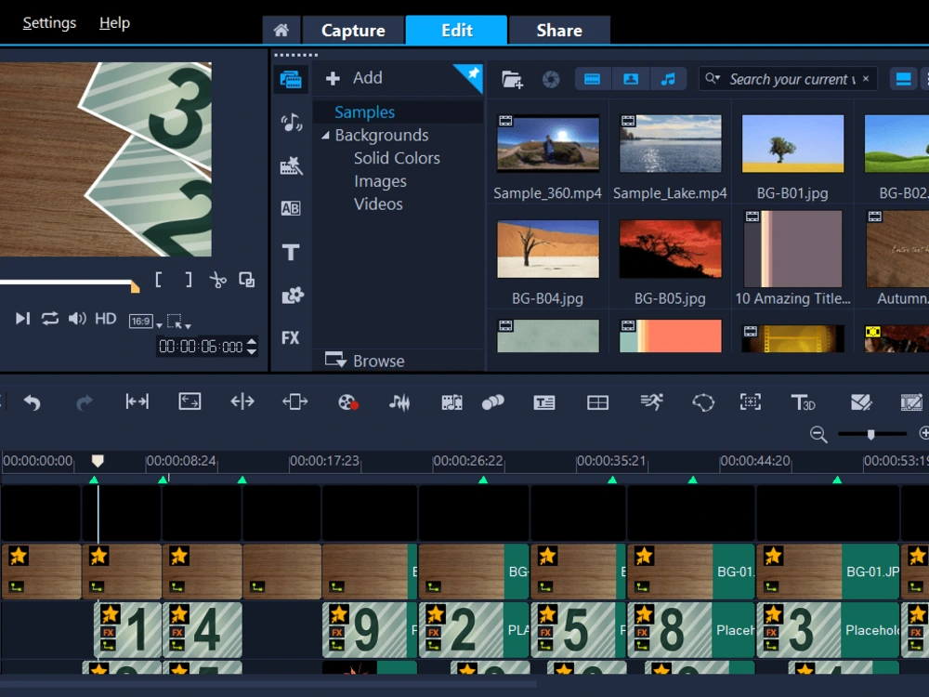Viewport: 929px width, 697px height.
Task: Toggle show audio files filter
Action: 668,79
